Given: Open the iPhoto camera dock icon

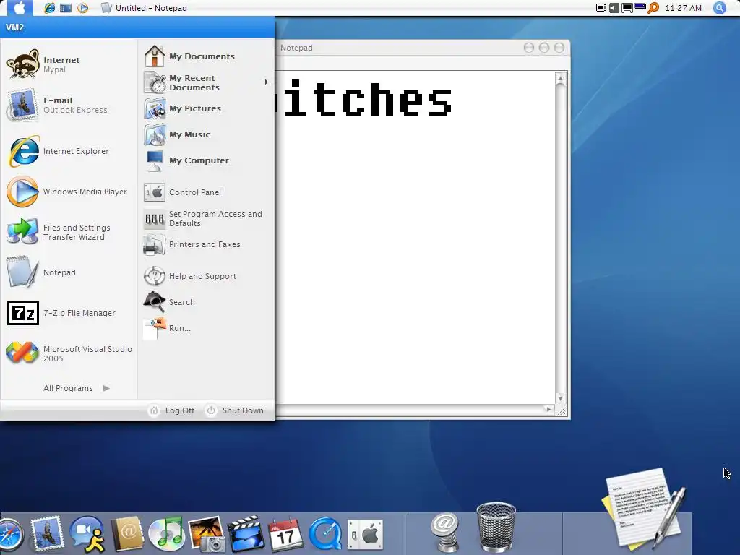Looking at the screenshot, I should [206, 534].
